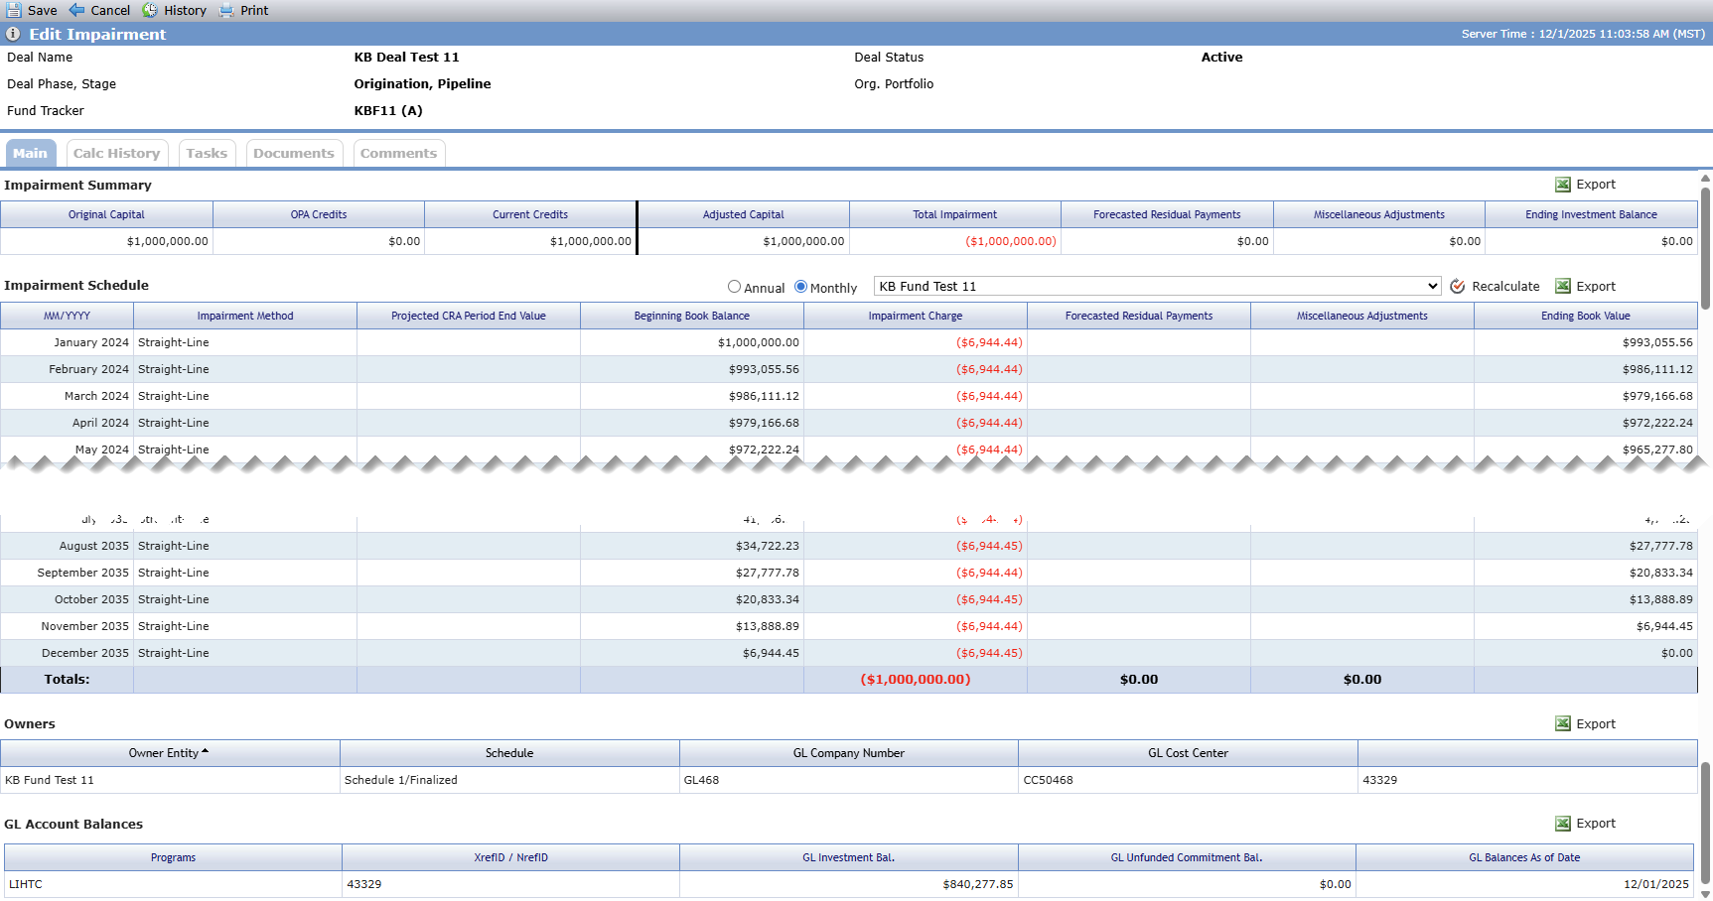Image resolution: width=1713 pixels, height=901 pixels.
Task: Click the GL Balances As of Date header
Action: (1524, 857)
